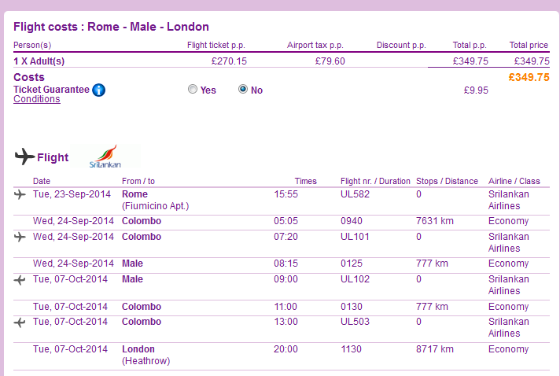Viewport: 560px width, 376px height.
Task: Select No for Ticket Guarantee
Action: coord(243,89)
